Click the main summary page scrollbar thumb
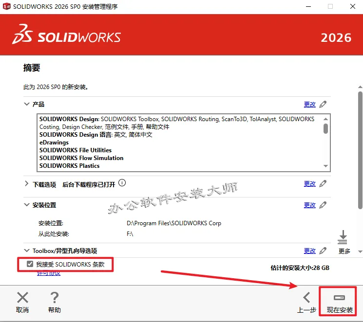Viewport: 363px width, 322px height. tap(360, 150)
